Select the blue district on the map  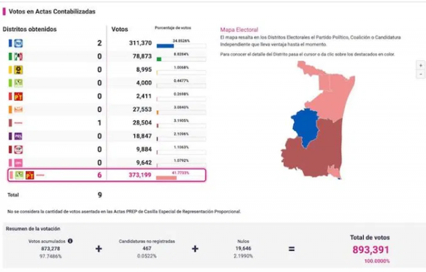coord(306,126)
